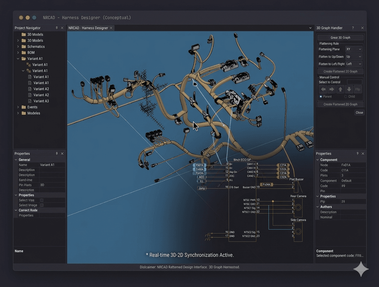Viewport: 379px width, 287px height.
Task: Open help for 3D Graph Handler
Action: click(353, 28)
